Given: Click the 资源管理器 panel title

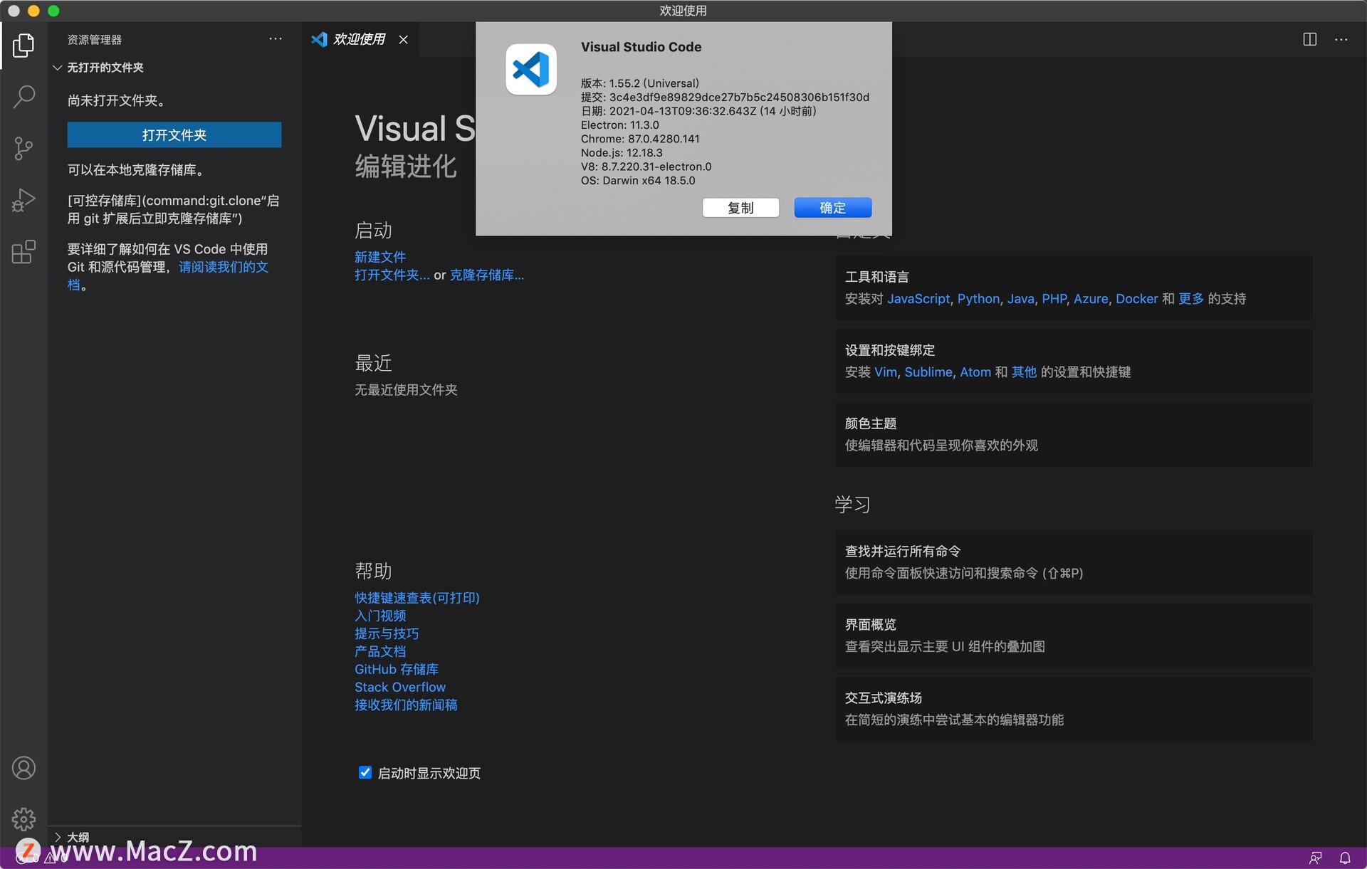Looking at the screenshot, I should (95, 40).
